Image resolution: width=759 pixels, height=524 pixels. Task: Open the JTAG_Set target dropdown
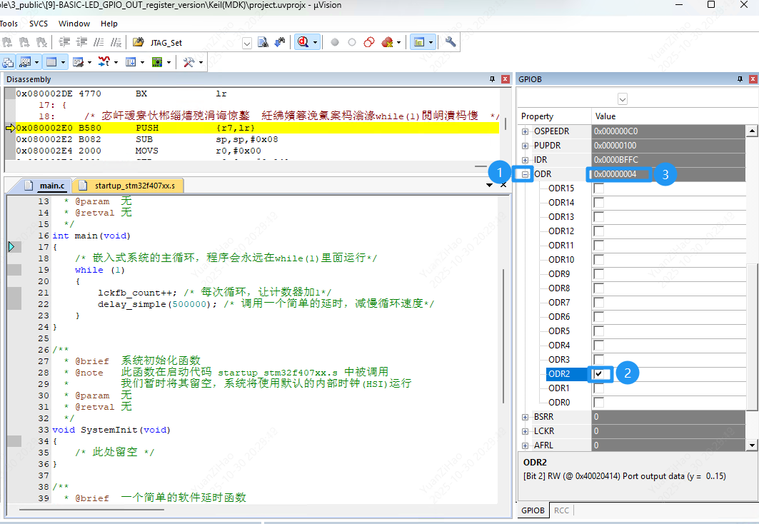click(246, 42)
